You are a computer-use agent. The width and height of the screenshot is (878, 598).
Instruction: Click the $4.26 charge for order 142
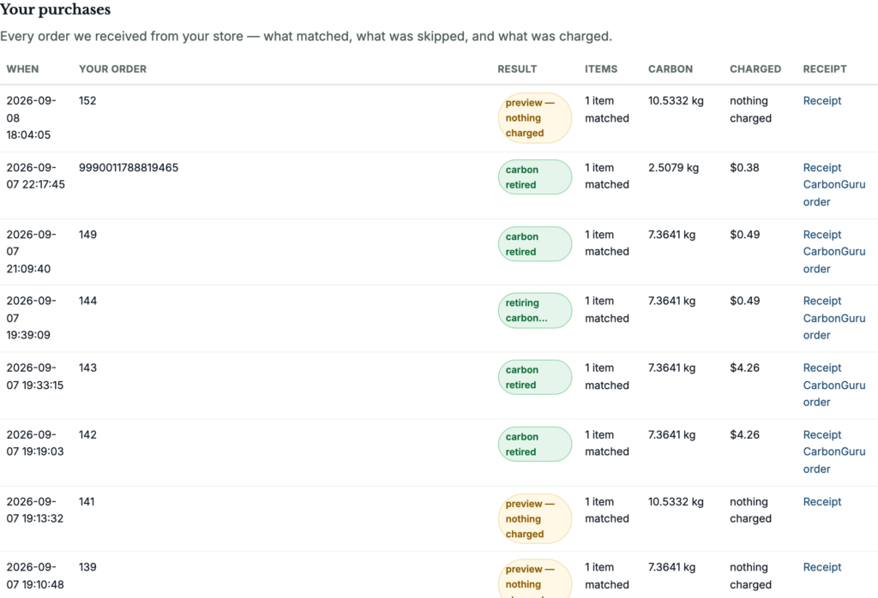pos(745,434)
